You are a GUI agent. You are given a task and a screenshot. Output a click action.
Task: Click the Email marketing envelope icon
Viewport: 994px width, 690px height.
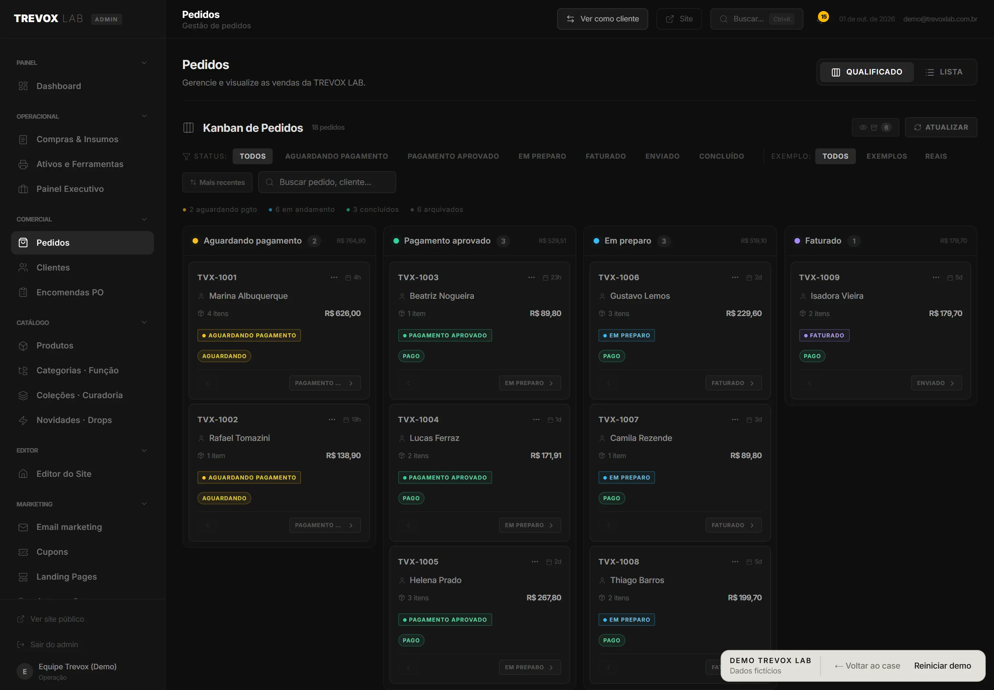tap(23, 527)
